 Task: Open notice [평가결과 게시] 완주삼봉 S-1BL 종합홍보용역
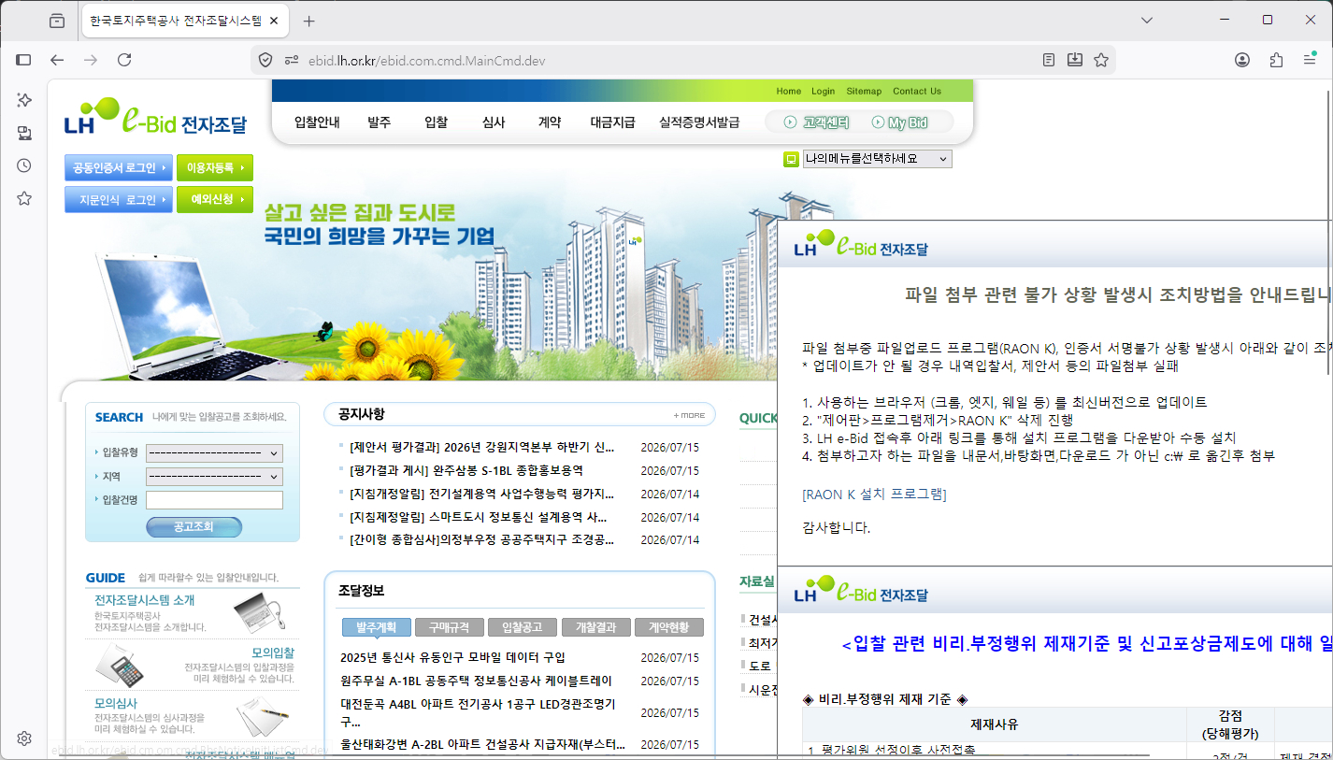466,470
